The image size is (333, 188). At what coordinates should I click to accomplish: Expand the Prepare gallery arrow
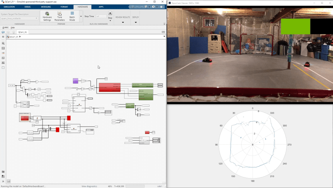pos(81,16)
